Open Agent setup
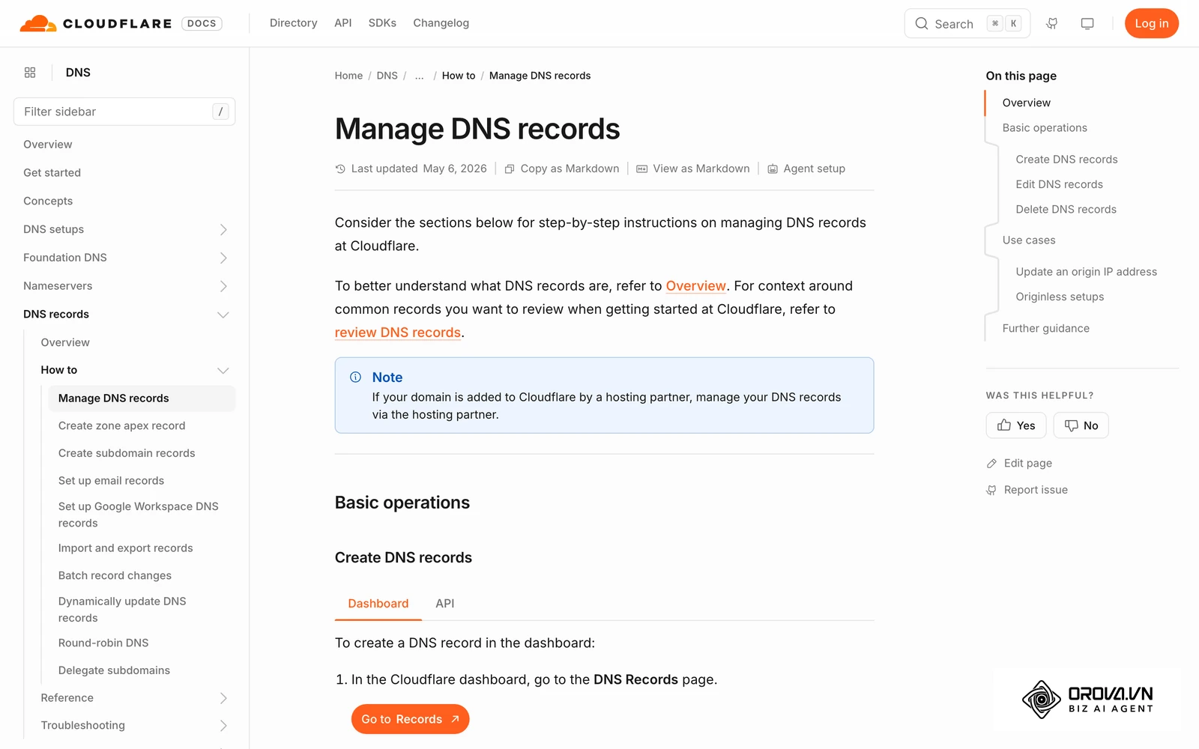1199x749 pixels. (x=806, y=169)
